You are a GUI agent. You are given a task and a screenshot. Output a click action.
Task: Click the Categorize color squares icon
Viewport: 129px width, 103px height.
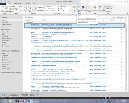[95, 7]
